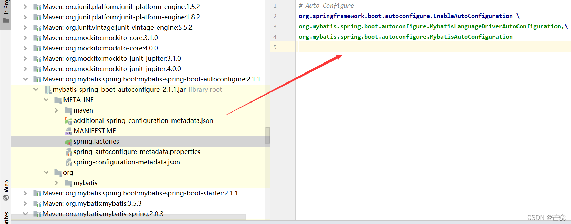Expand the junit-vintage-engine:5.5.2 node

pyautogui.click(x=25, y=27)
